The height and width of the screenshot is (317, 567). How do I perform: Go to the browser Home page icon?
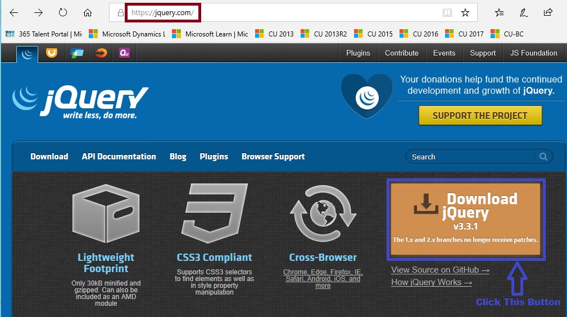(x=88, y=12)
